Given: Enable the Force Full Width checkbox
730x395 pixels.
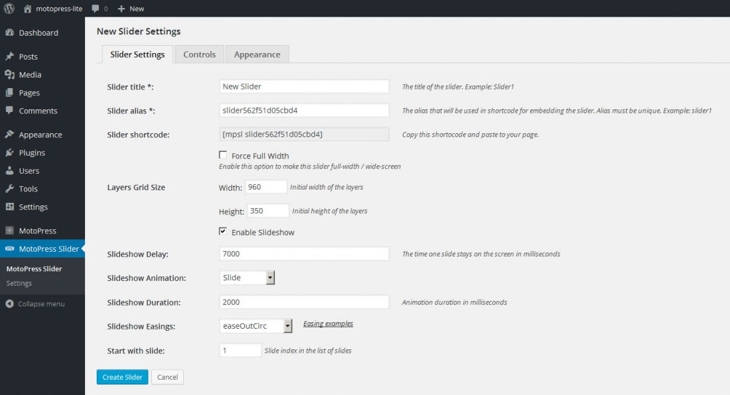Looking at the screenshot, I should (223, 155).
